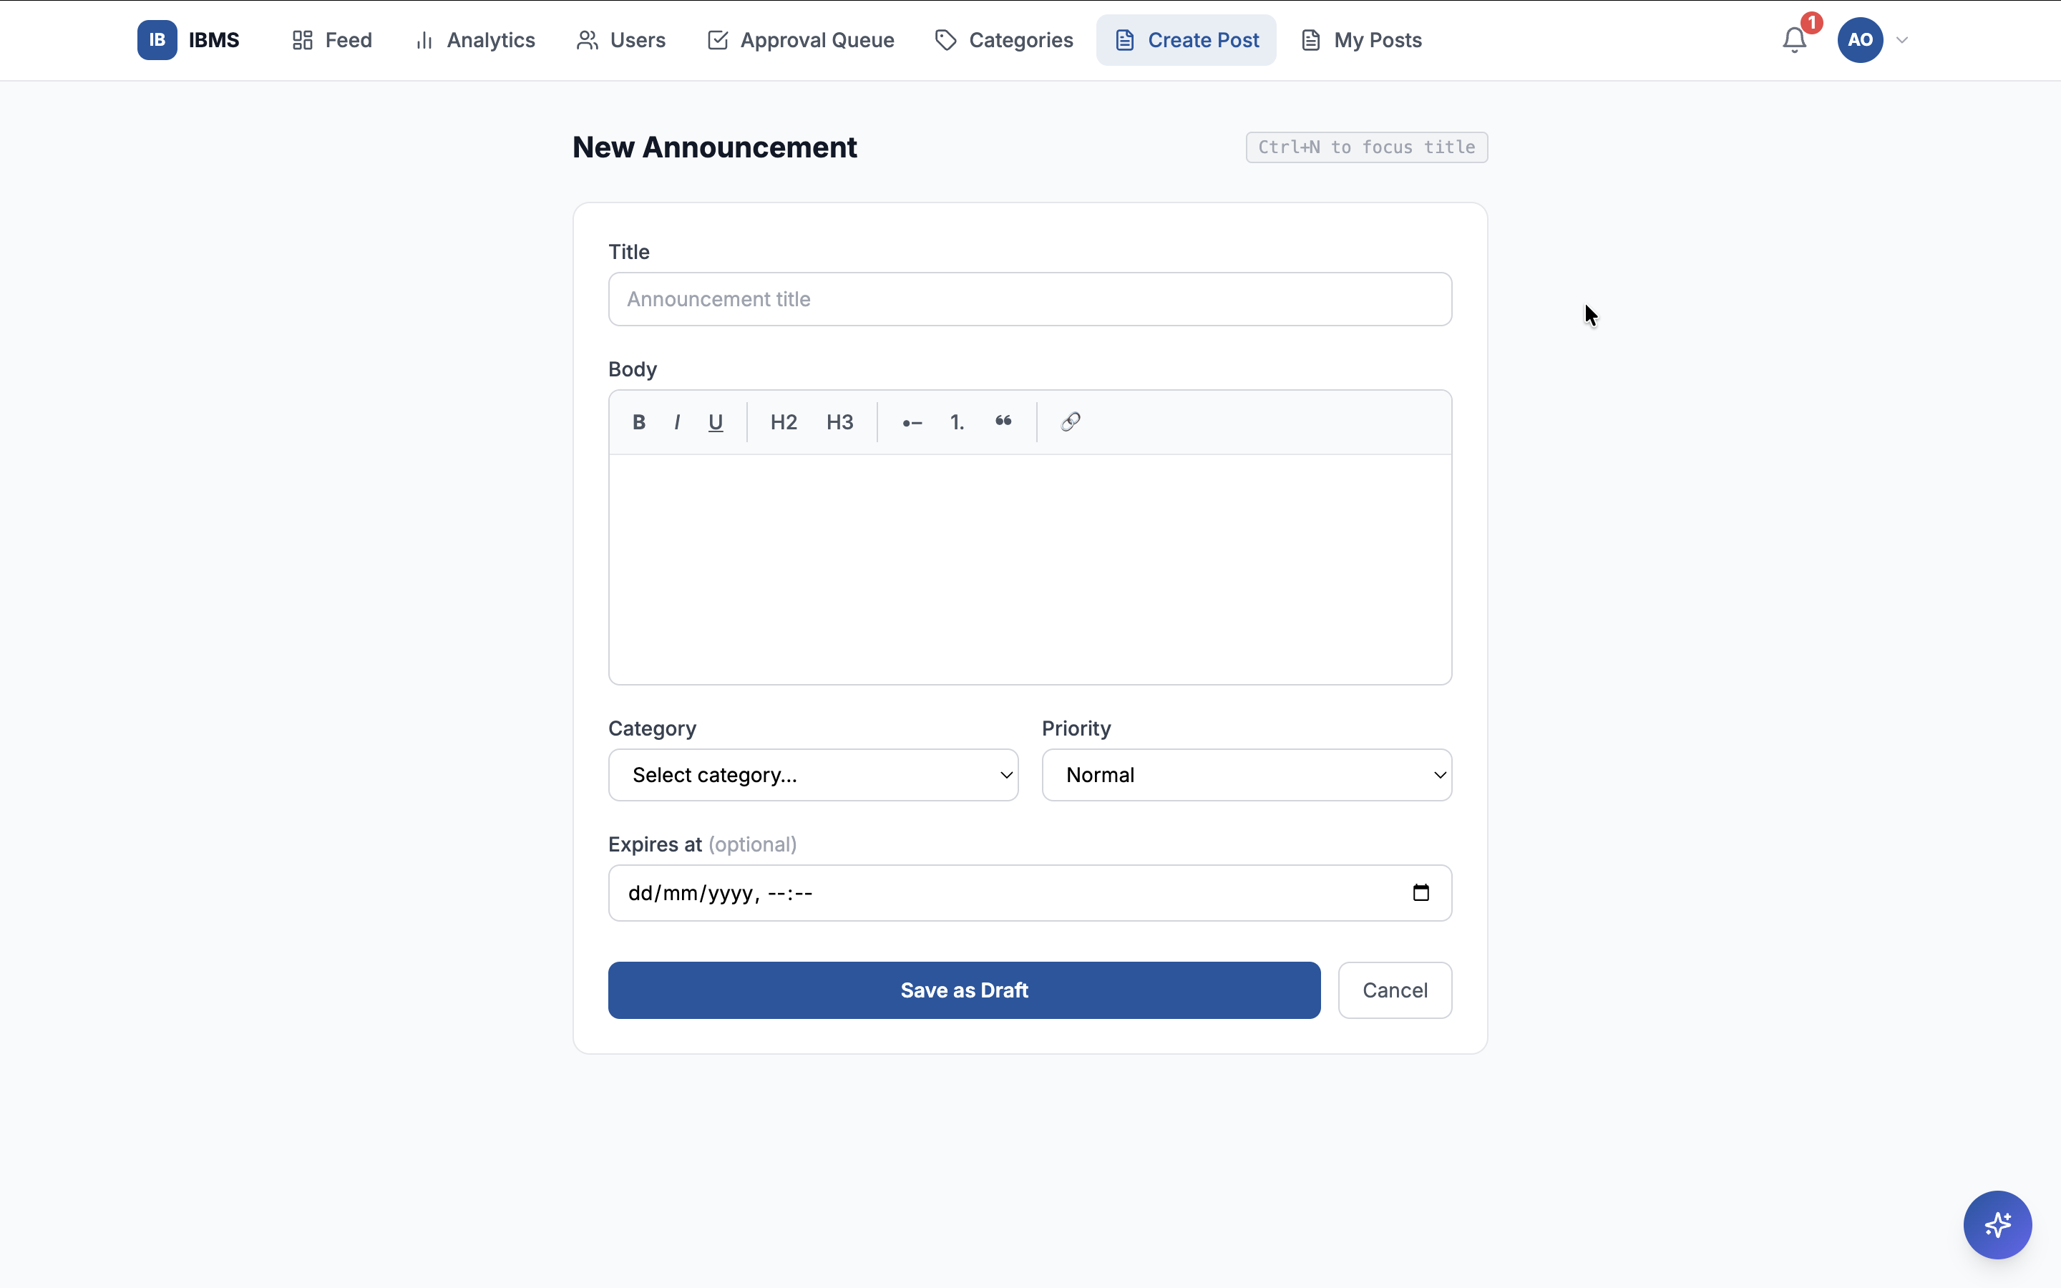Apply H2 heading style
Screen dimensions: 2061x1288
coord(784,421)
